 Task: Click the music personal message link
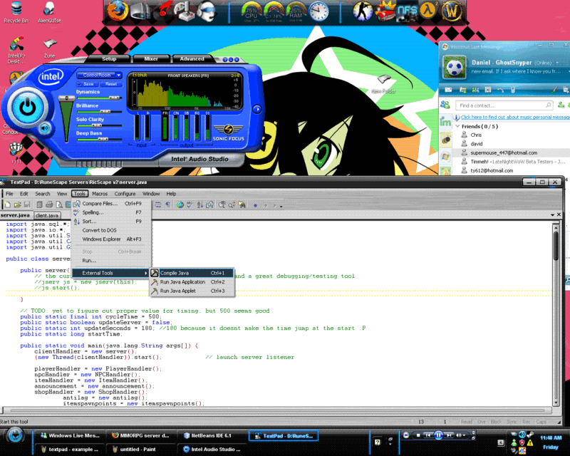(514, 117)
